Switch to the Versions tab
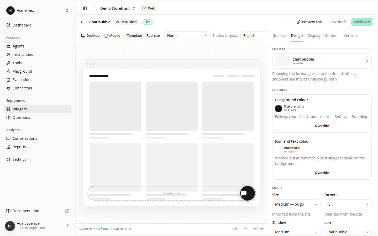 pyautogui.click(x=351, y=36)
